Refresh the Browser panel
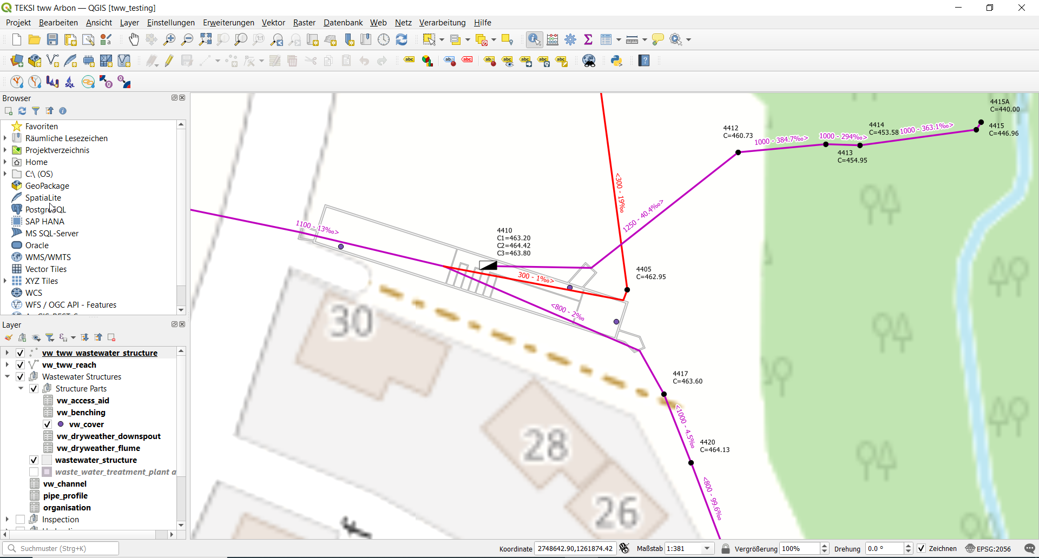 click(x=22, y=111)
